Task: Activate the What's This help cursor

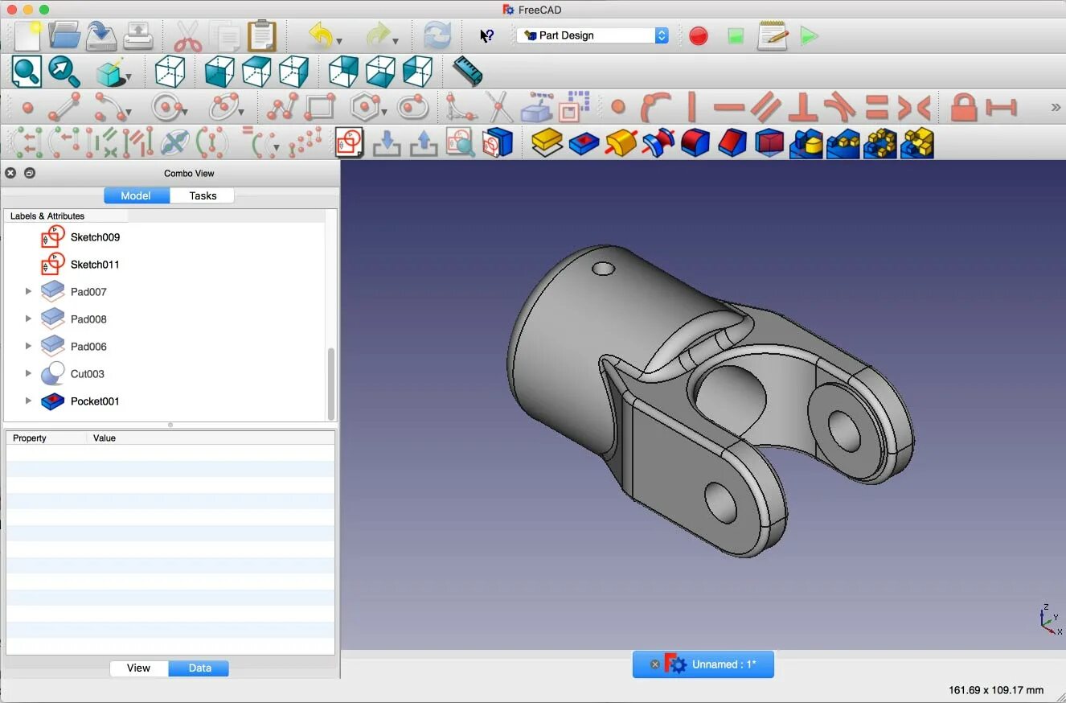Action: click(x=487, y=36)
